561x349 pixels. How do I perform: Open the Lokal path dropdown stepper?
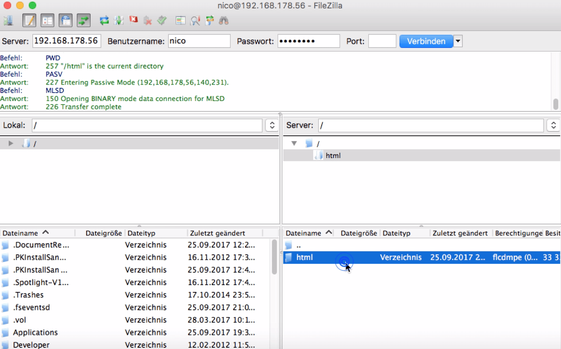pyautogui.click(x=272, y=125)
